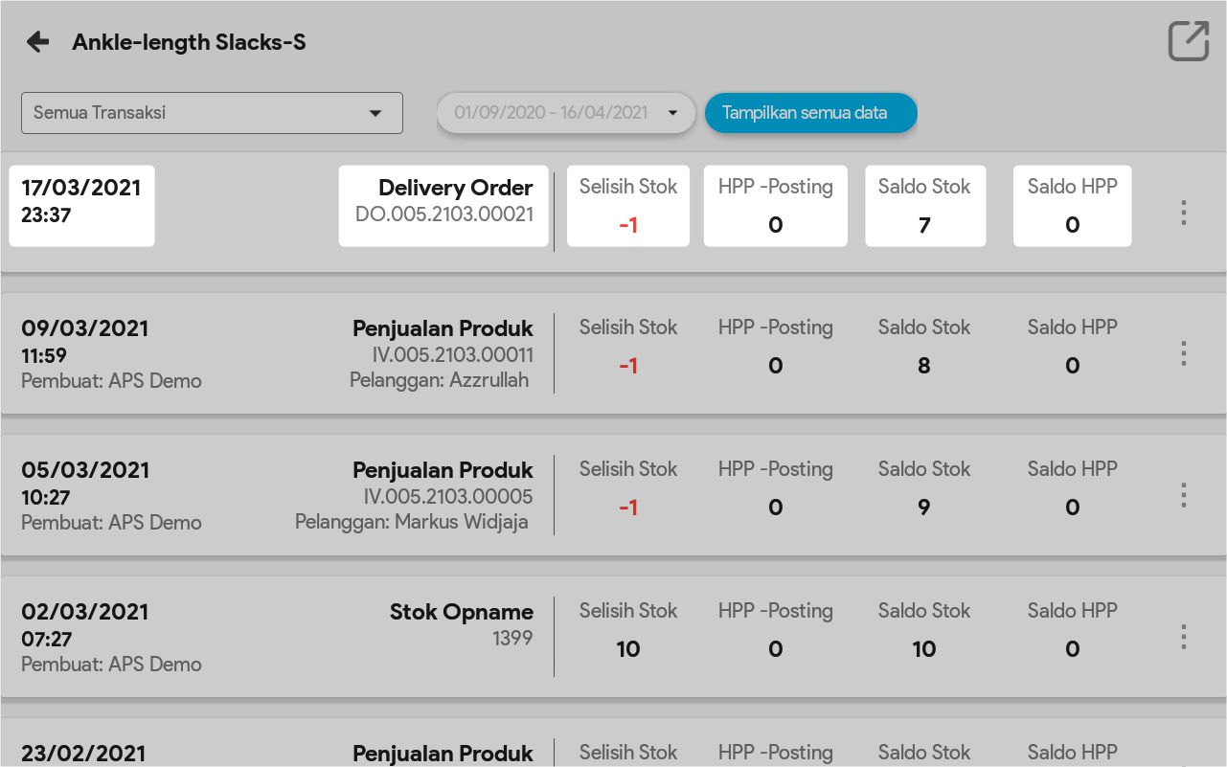The image size is (1227, 767).
Task: Open Penjualan Produk IV.005.2103.00005 invoice
Action: pyautogui.click(x=443, y=496)
